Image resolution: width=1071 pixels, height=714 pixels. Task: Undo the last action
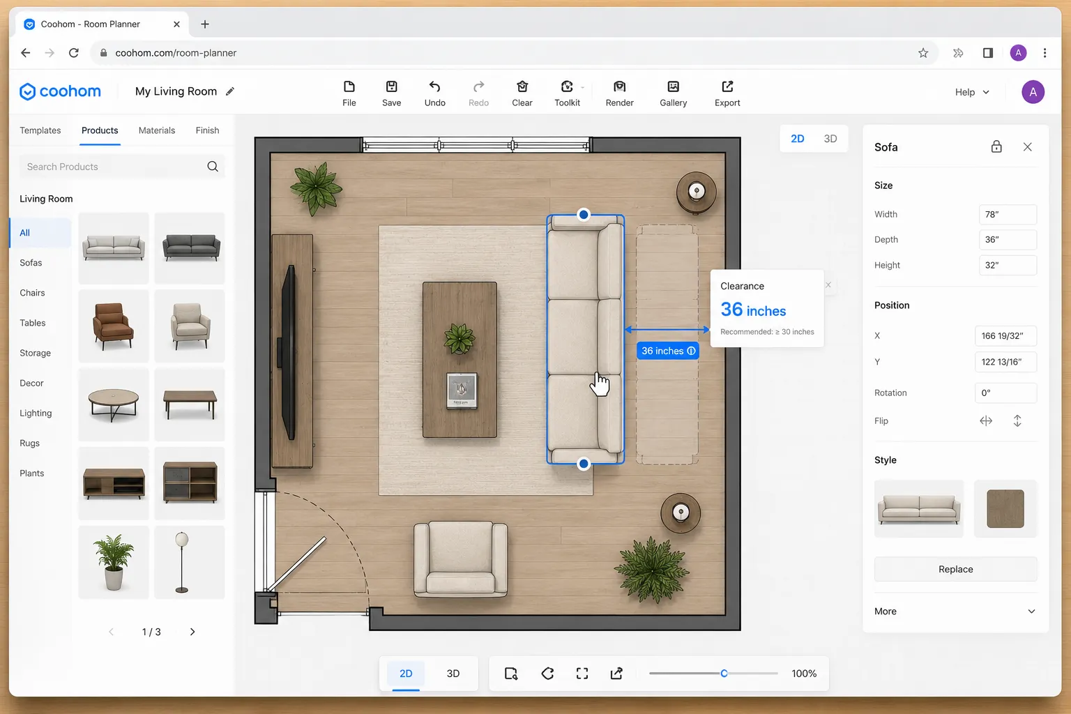pos(434,86)
